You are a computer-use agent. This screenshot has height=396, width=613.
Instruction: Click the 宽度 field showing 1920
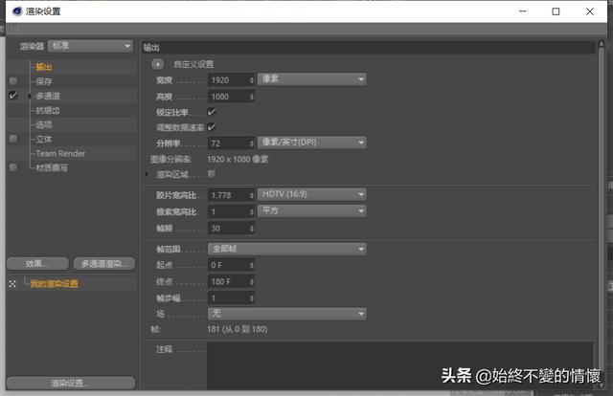(232, 80)
